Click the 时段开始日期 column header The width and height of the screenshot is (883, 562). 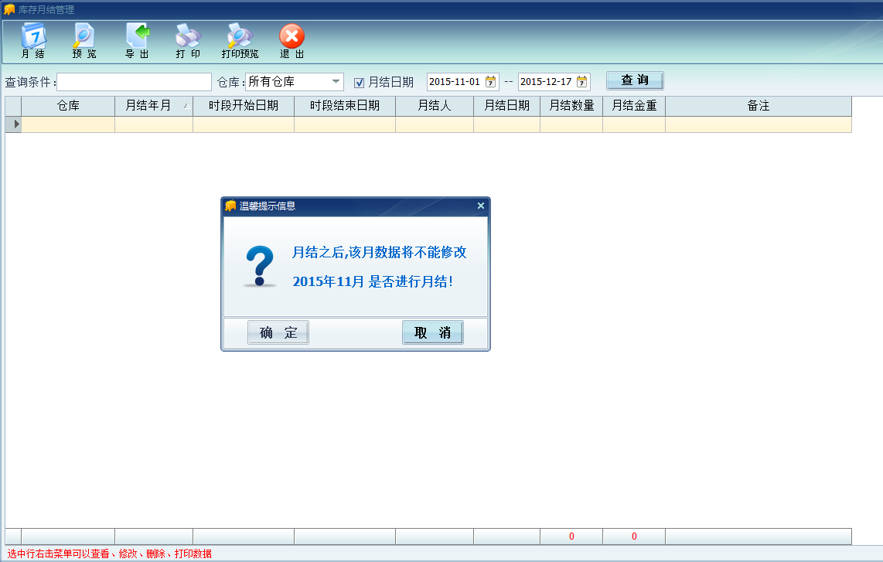coord(243,106)
